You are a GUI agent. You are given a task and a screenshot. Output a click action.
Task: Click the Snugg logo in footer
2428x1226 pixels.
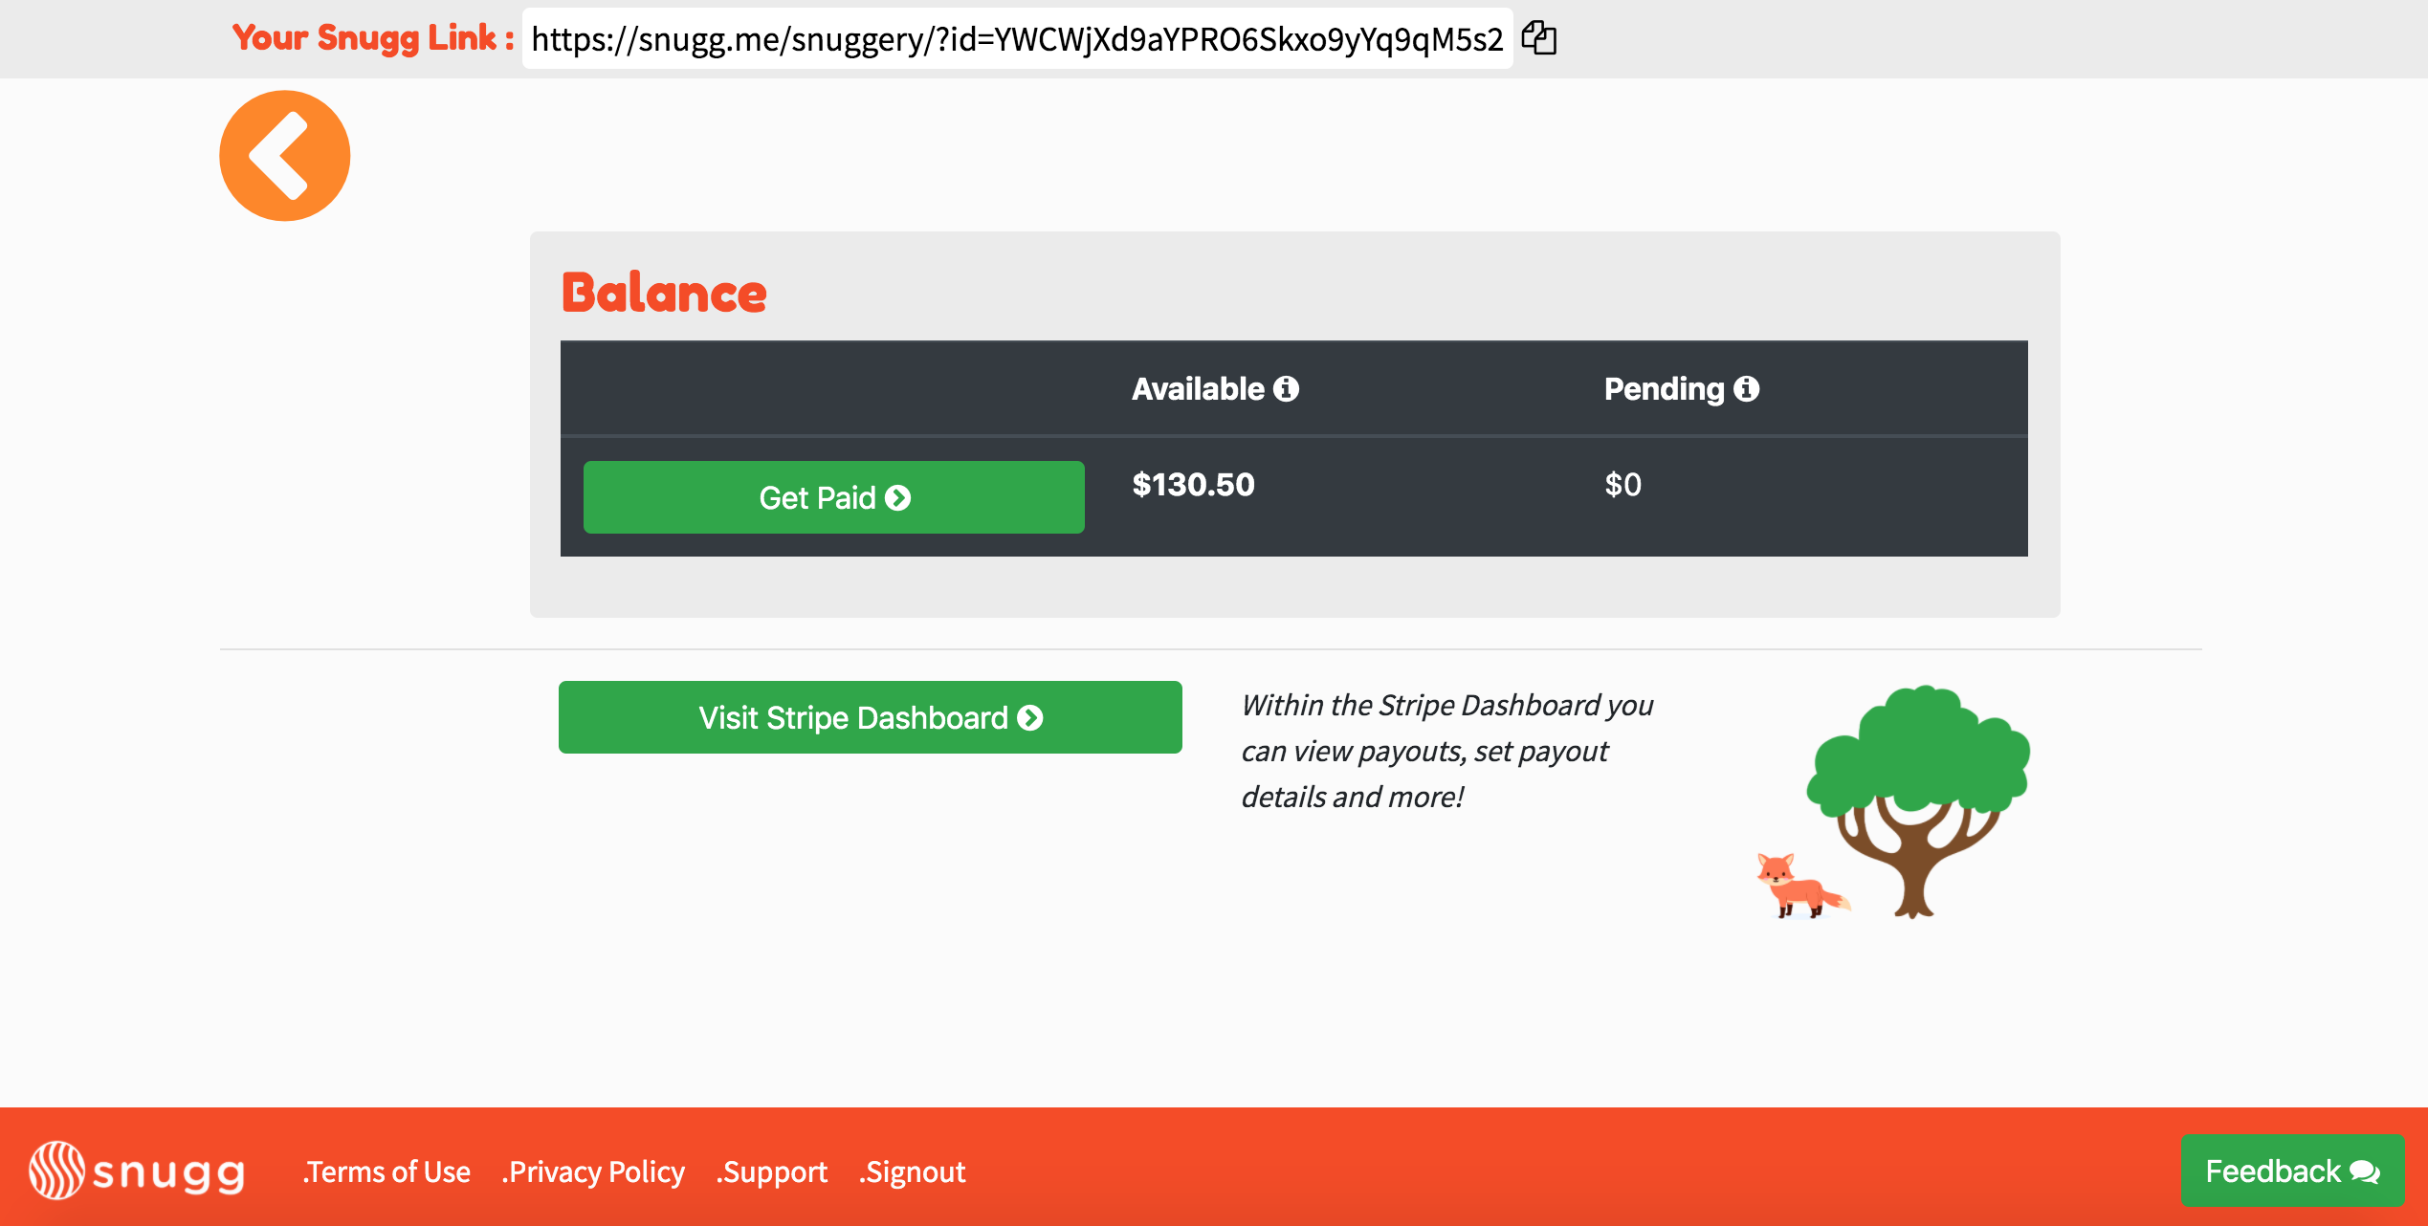137,1171
